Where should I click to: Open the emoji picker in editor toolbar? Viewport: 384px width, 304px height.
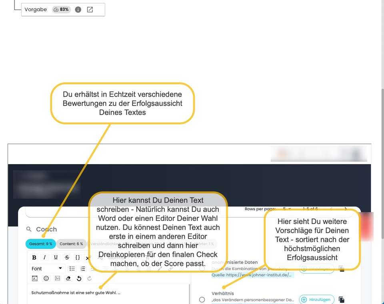click(x=46, y=278)
